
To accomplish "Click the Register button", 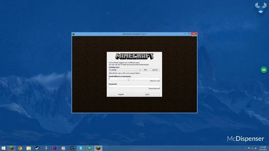I will tap(121, 94).
